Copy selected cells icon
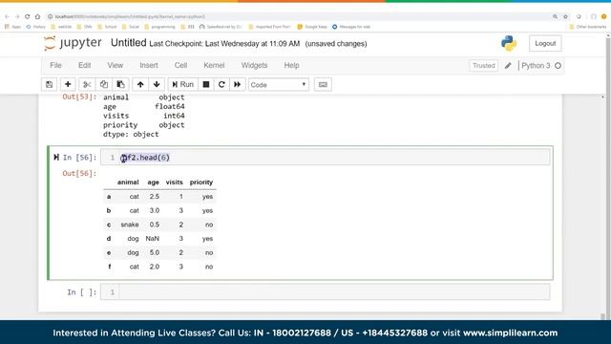This screenshot has width=611, height=344. pyautogui.click(x=104, y=85)
